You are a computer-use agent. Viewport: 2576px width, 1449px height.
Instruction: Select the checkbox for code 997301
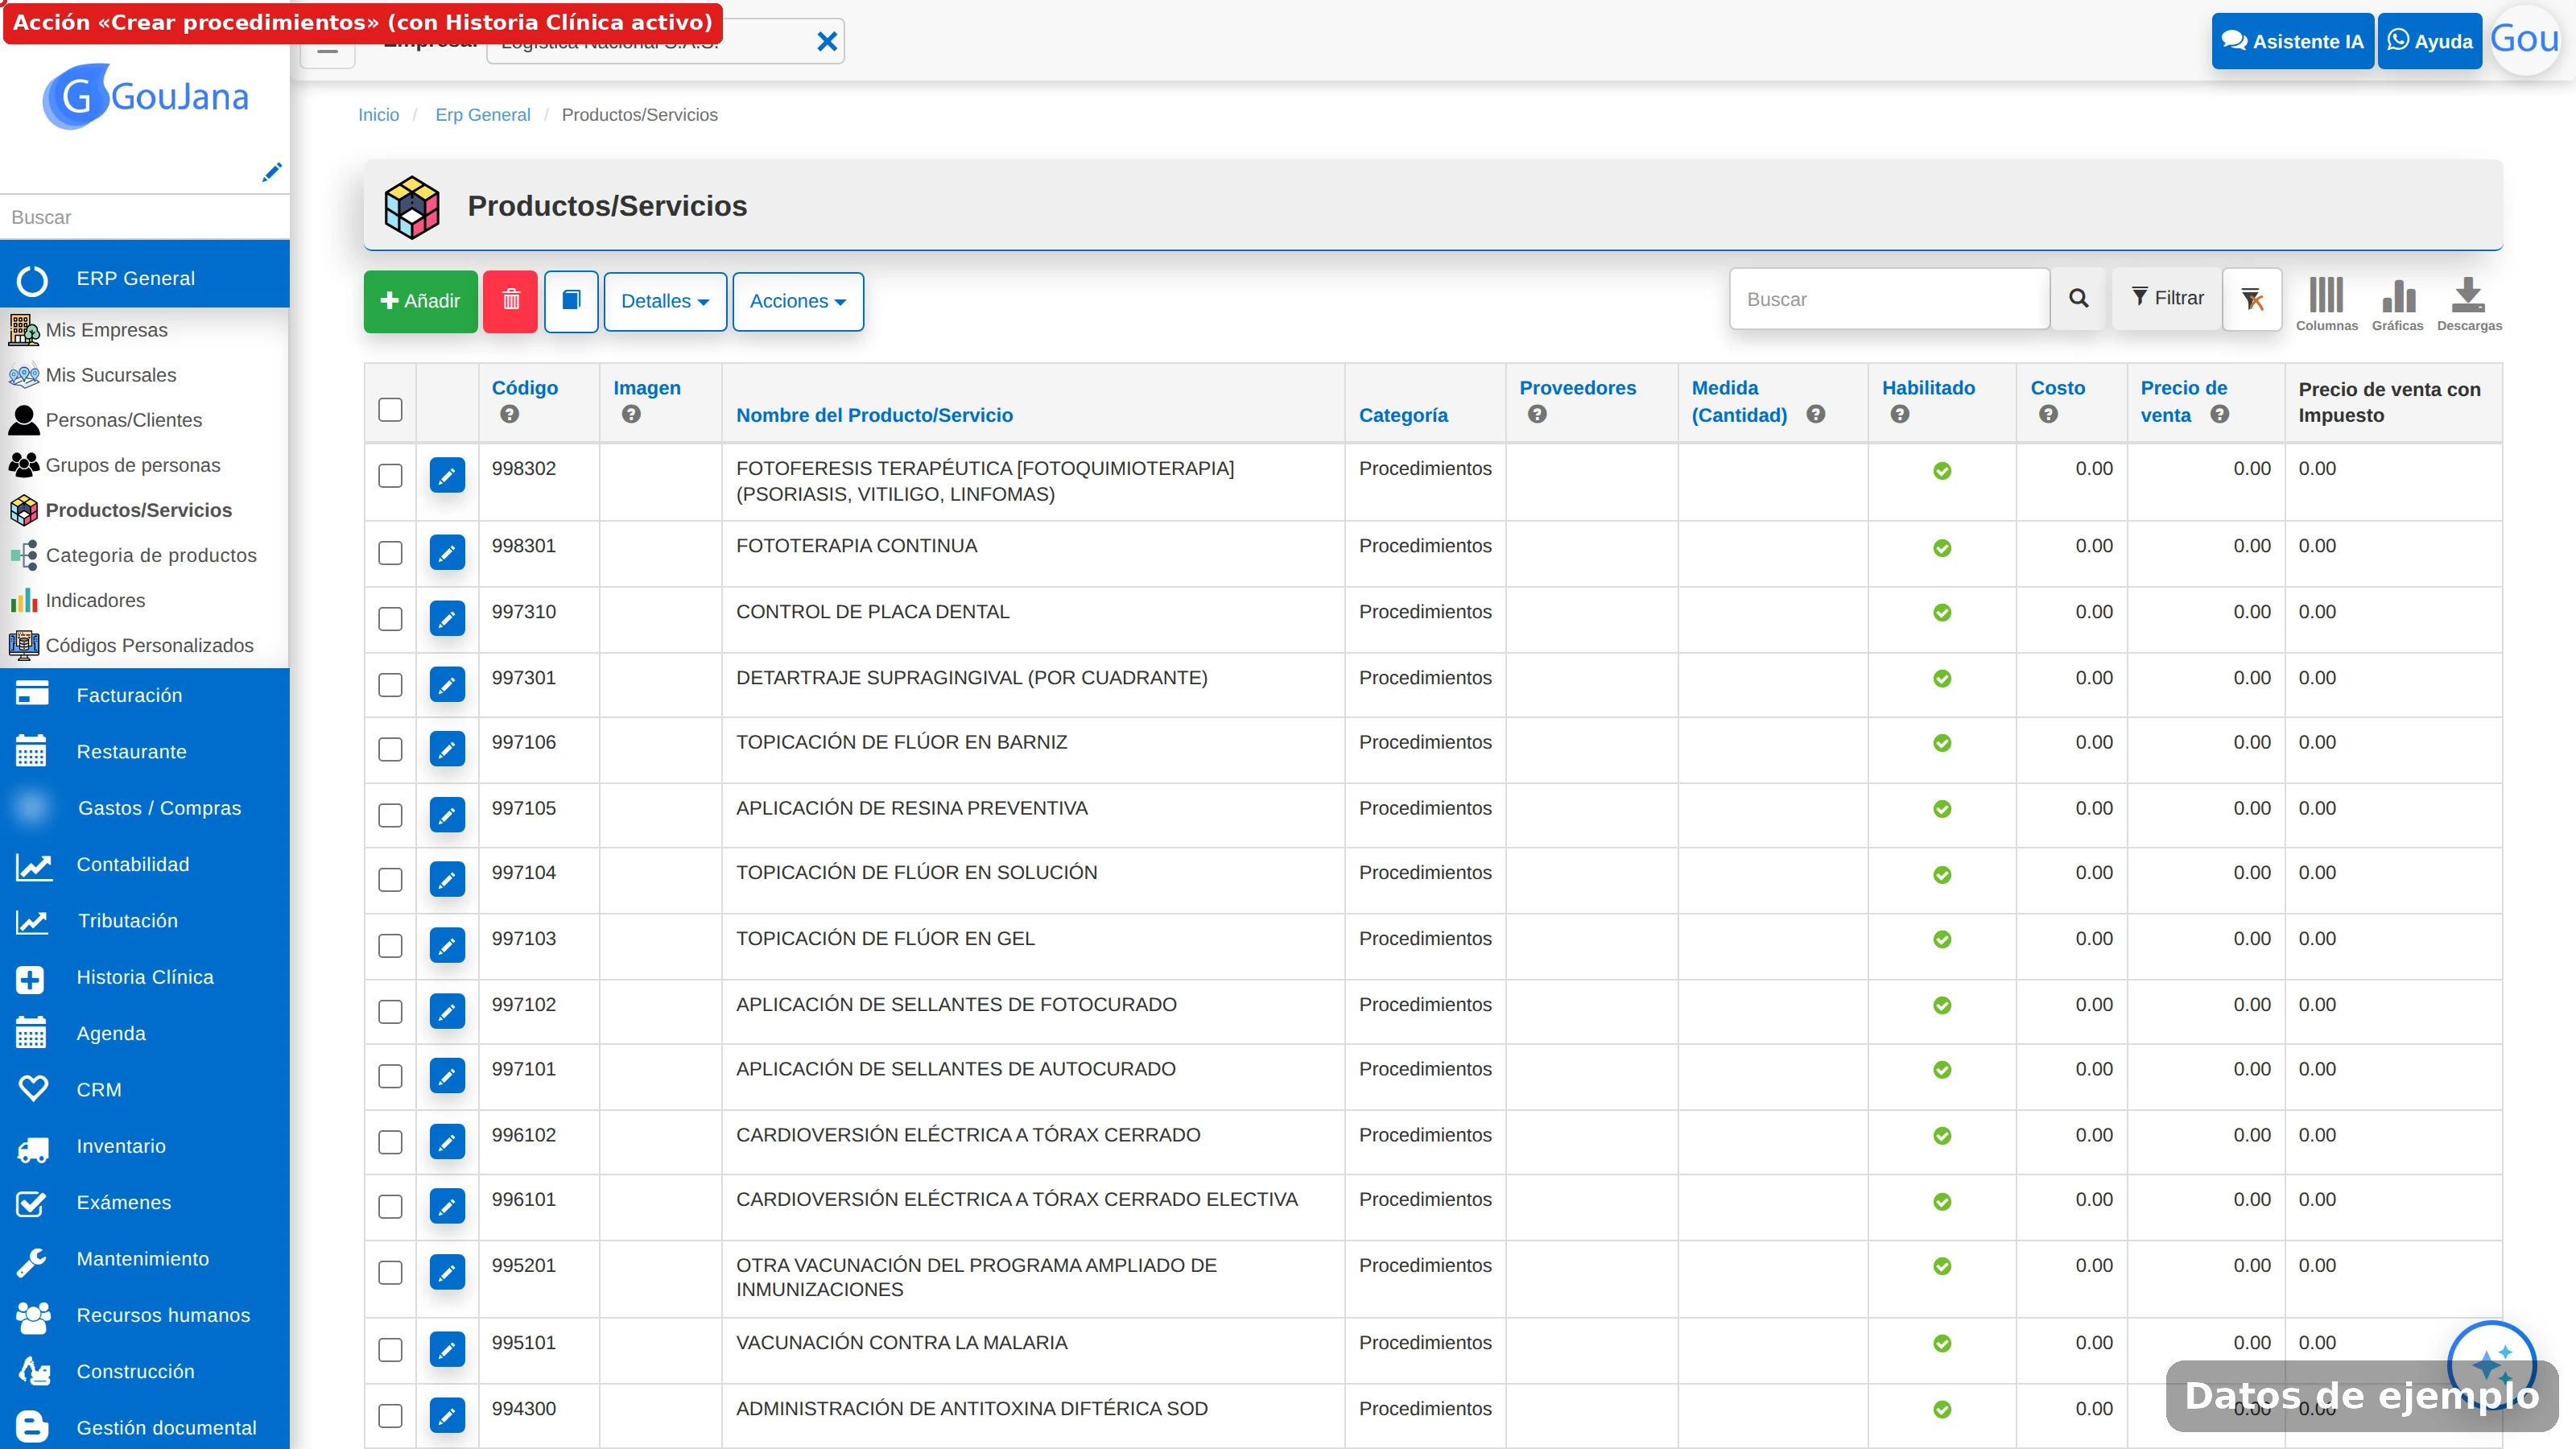[390, 685]
